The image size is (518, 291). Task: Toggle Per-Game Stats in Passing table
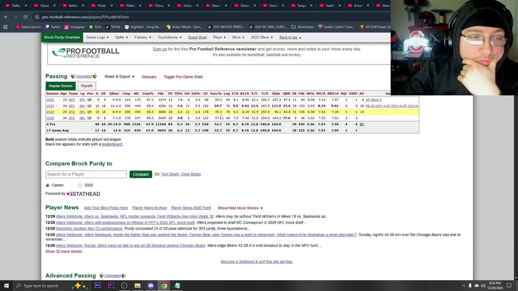(x=183, y=77)
